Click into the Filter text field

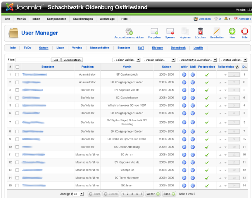(33, 60)
